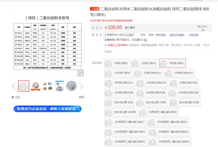Viewport: 218px width, 147px height.
Task: Click the red invoice notice 本店所售产品均支持开增值税普通发票
Action: tap(112, 21)
